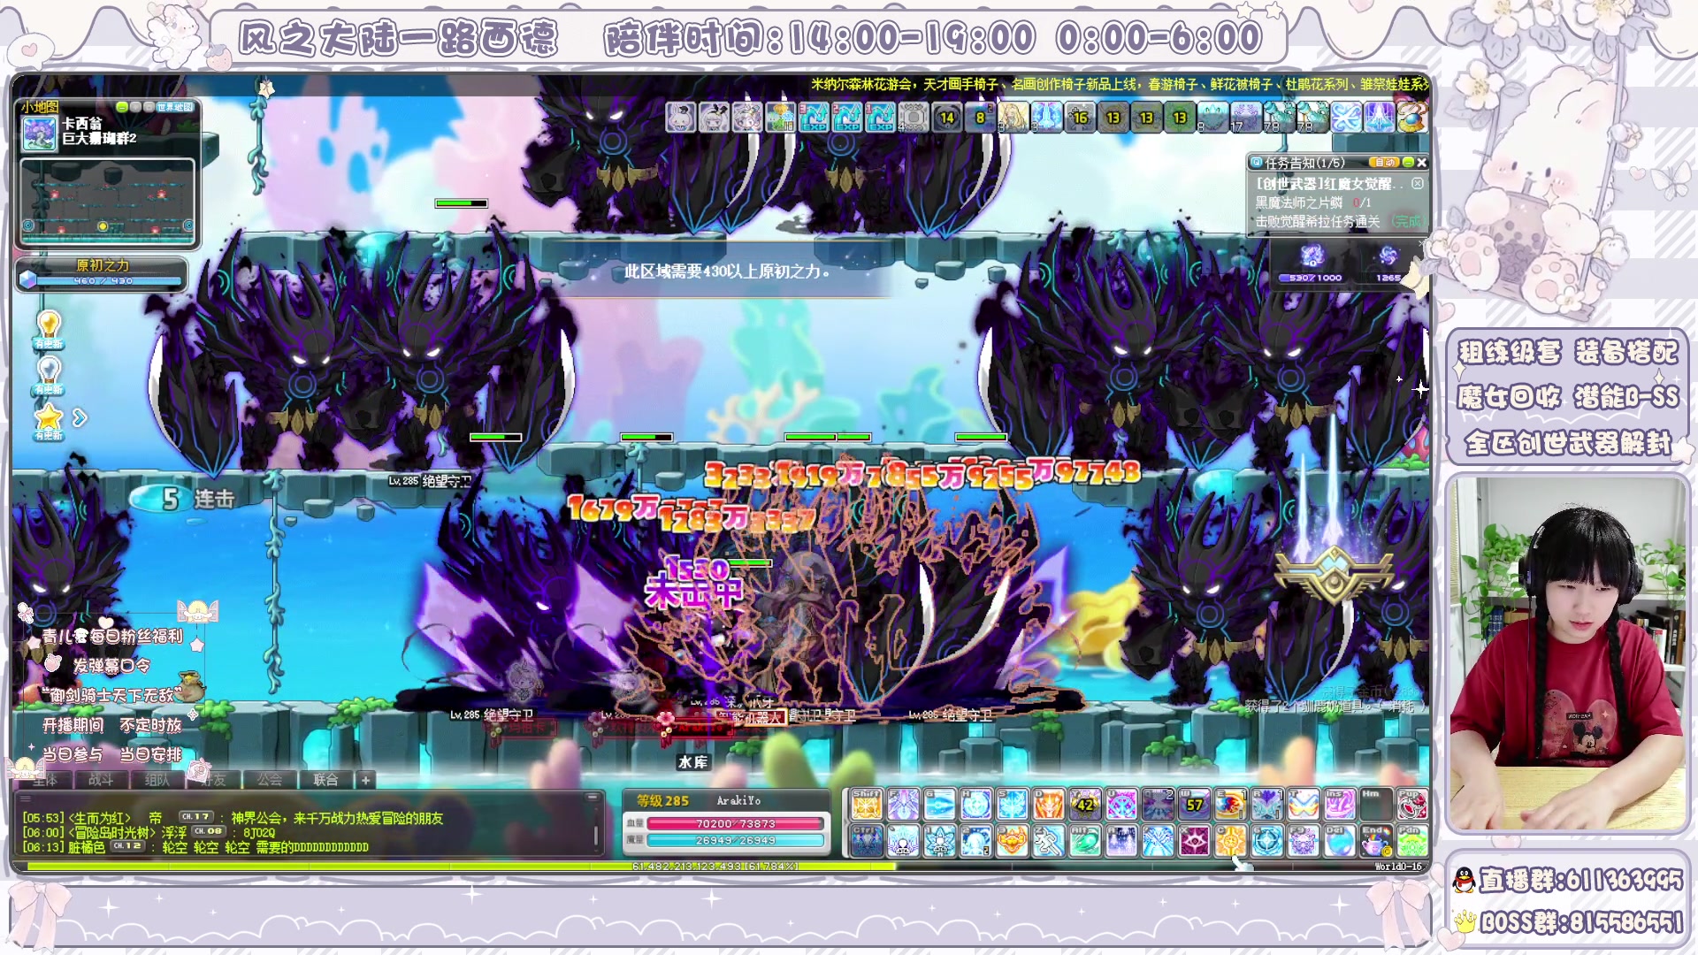This screenshot has height=955, width=1698.
Task: Use the E fire-ice orb skill
Action: pyautogui.click(x=1229, y=805)
